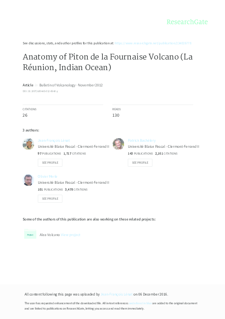Click SEE PROFILE under Olivier Merle

(50, 198)
